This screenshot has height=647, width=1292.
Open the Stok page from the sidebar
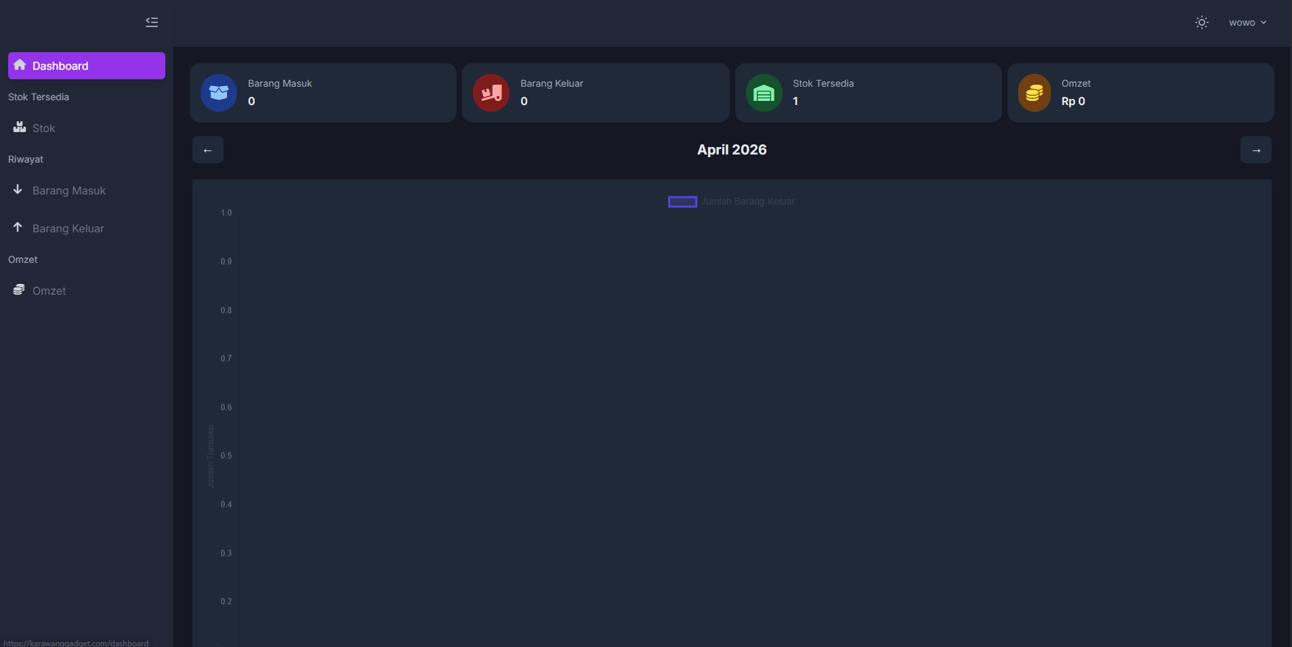pos(44,128)
